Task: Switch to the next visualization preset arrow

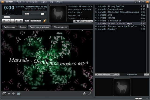Action: point(13,94)
